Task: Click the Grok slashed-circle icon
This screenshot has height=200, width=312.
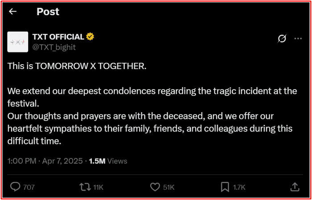Action: (x=282, y=39)
